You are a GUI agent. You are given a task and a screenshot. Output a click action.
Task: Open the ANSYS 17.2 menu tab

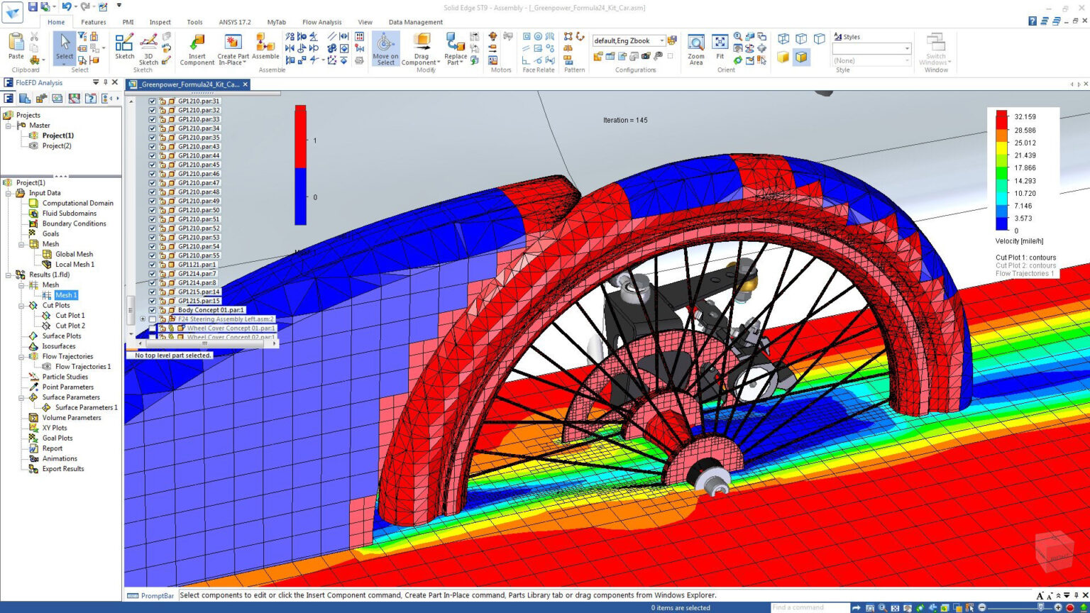point(233,22)
